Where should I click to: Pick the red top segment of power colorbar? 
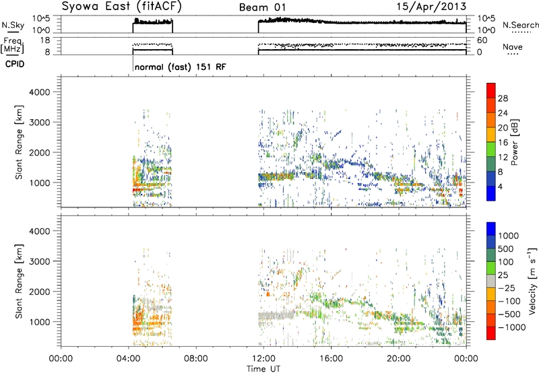tap(491, 91)
